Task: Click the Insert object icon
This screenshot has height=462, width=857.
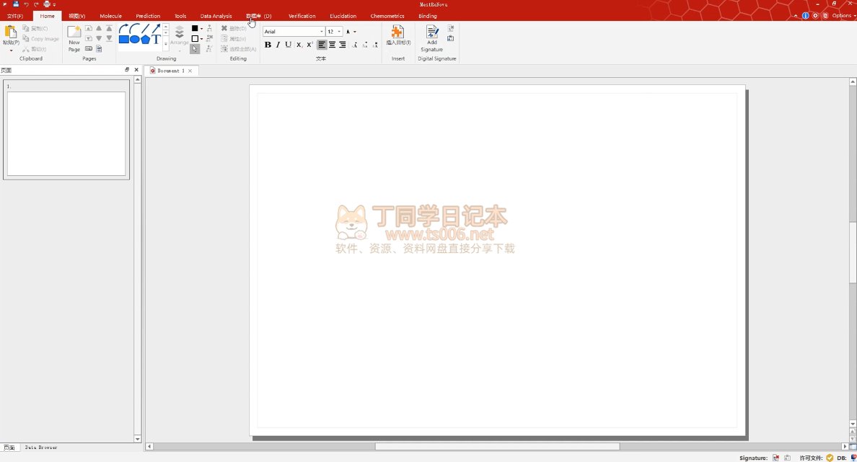Action: 397,32
